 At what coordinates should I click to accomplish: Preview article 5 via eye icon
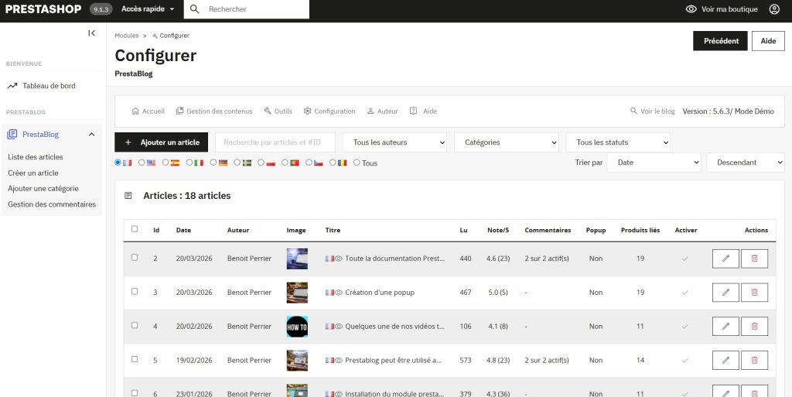click(339, 360)
